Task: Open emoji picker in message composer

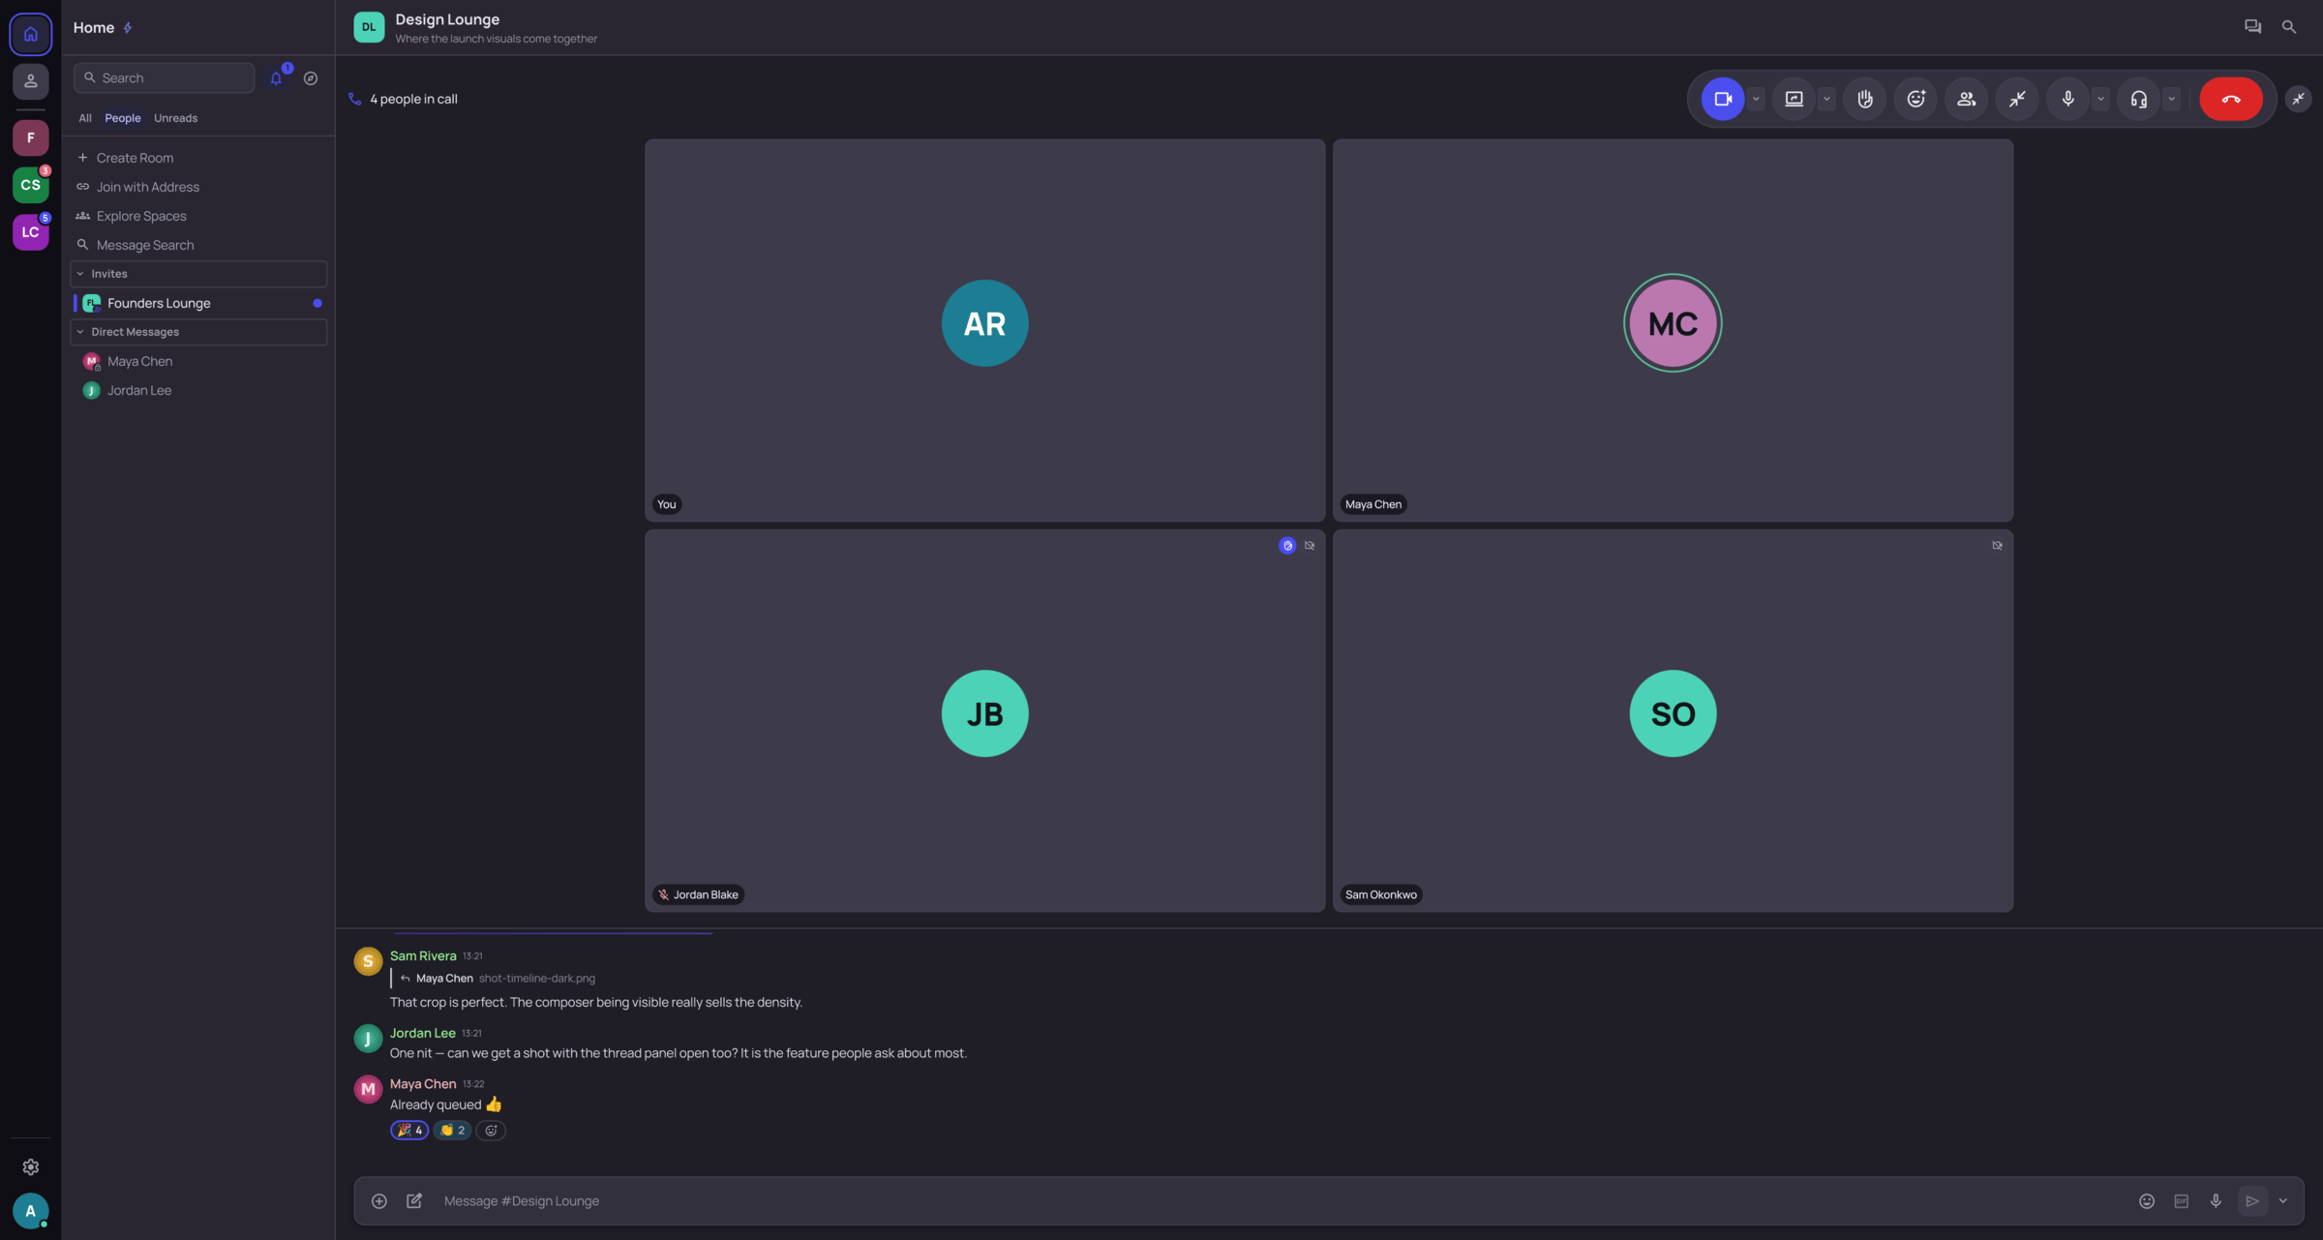Action: [x=2147, y=1201]
